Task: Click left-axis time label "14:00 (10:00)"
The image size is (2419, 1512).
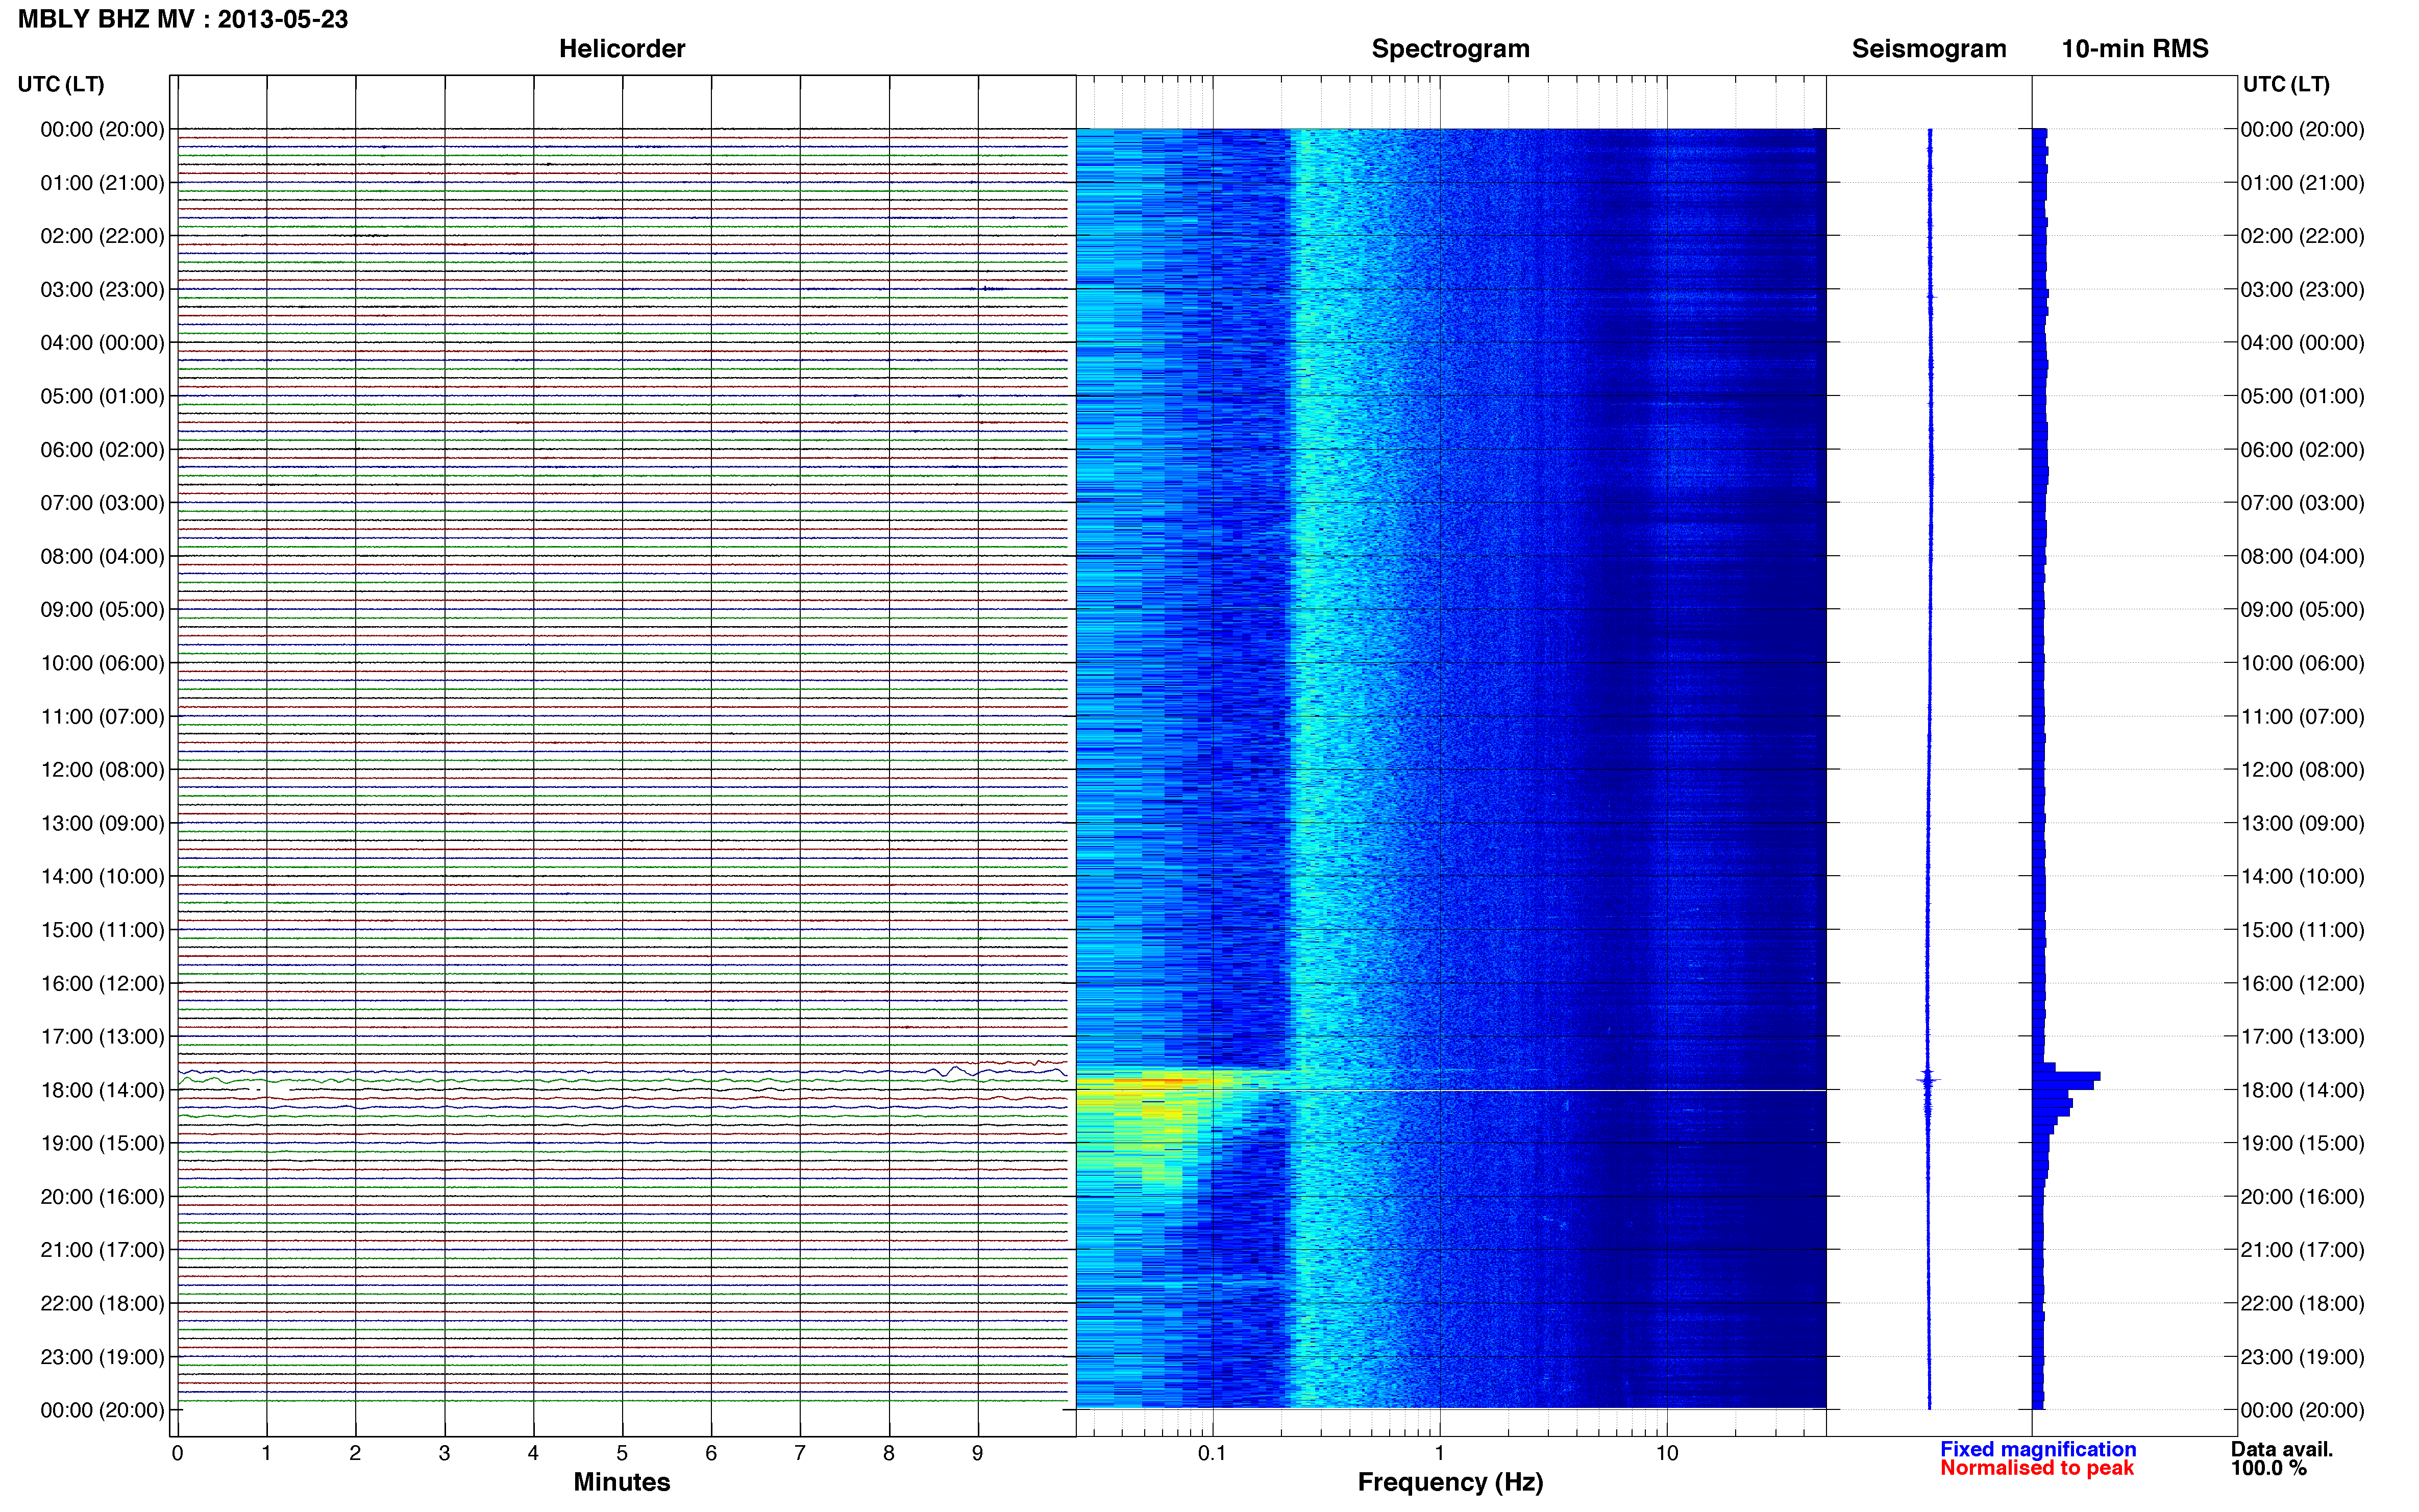Action: 102,877
